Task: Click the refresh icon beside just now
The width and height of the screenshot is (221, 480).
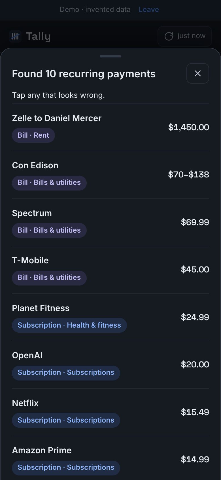Action: 169,36
